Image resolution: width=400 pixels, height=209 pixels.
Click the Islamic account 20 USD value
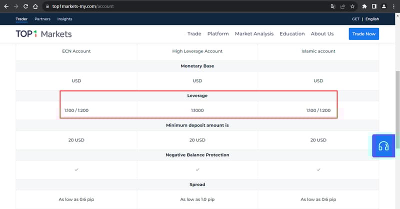[x=318, y=140]
